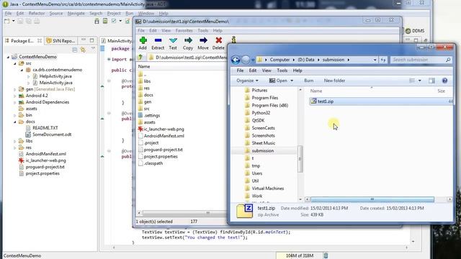Click the Explorer Back arrow button
Viewport: 461px width, 259px height.
click(236, 60)
